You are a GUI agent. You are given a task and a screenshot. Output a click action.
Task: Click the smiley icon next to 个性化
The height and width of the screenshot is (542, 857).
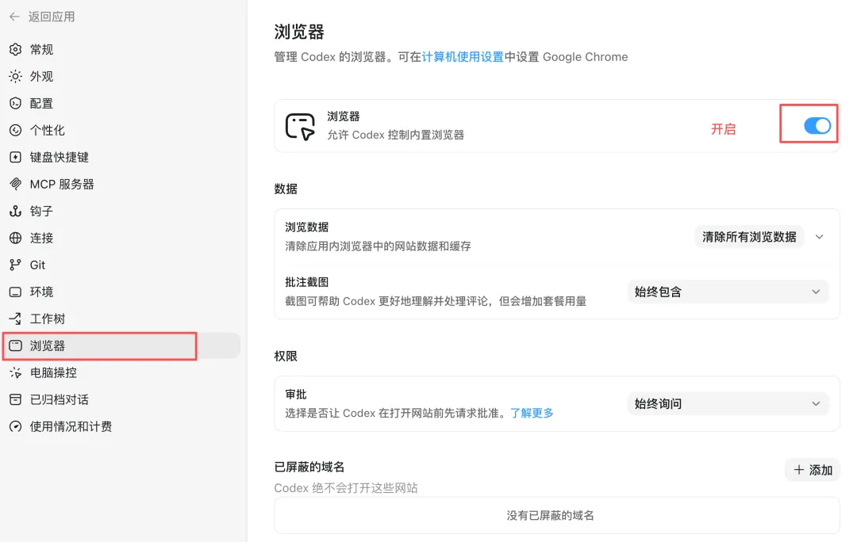point(15,130)
